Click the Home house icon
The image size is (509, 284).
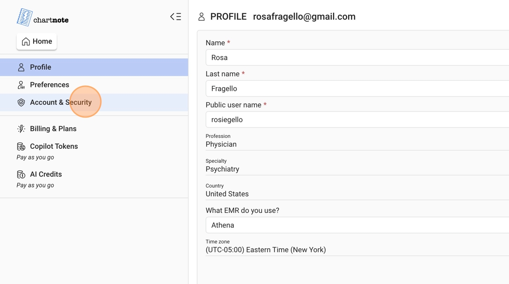tap(26, 42)
